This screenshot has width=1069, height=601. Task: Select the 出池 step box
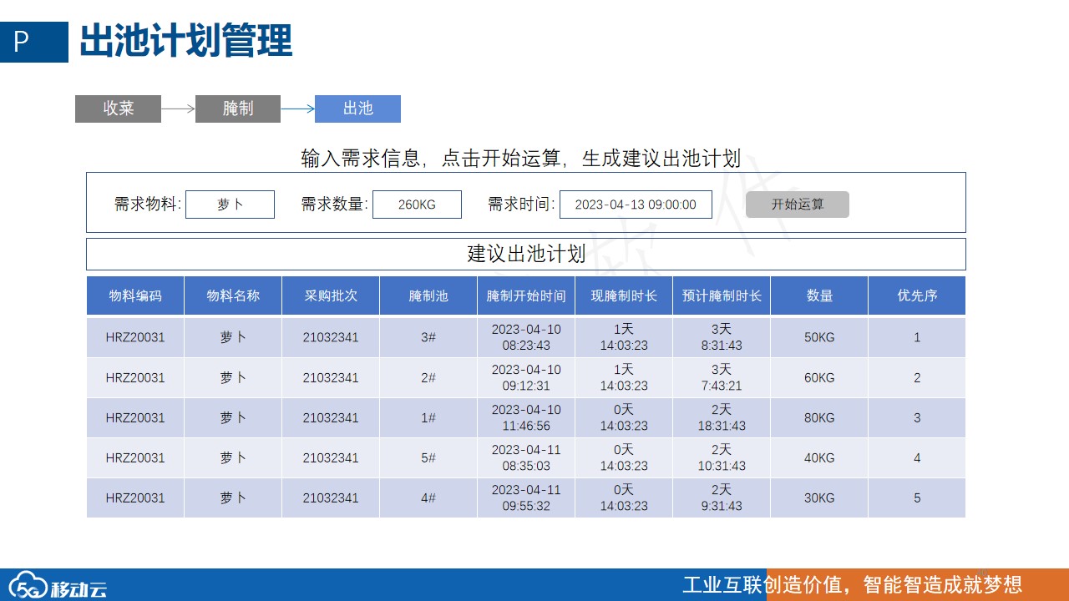point(357,109)
